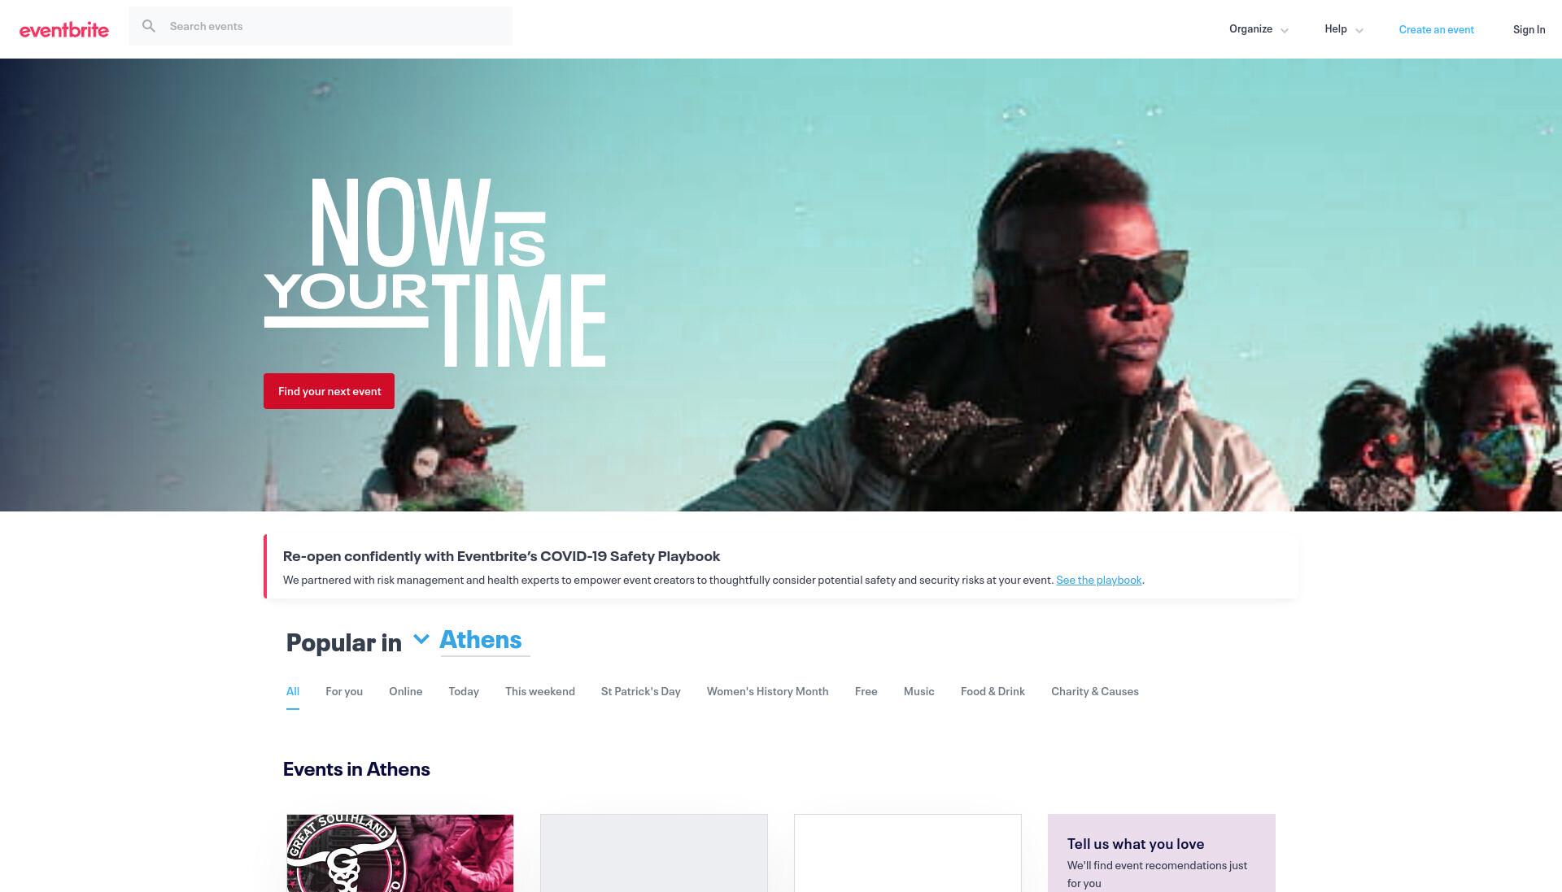
Task: Click Sign In
Action: [x=1529, y=29]
